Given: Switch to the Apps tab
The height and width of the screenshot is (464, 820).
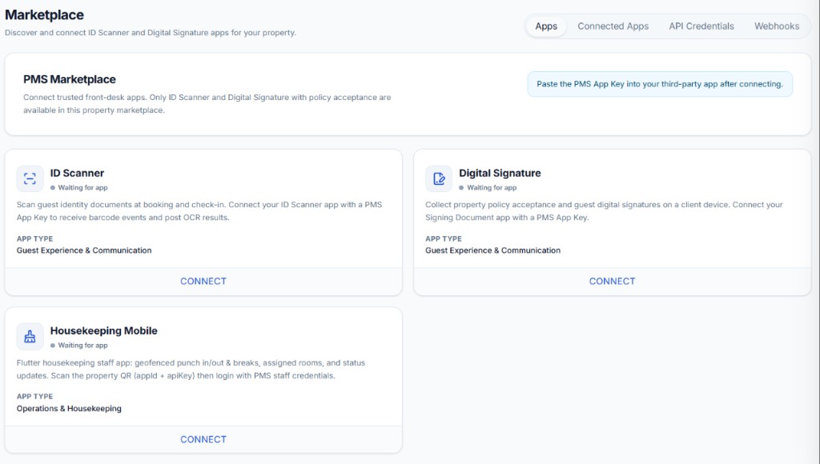Looking at the screenshot, I should (x=546, y=26).
